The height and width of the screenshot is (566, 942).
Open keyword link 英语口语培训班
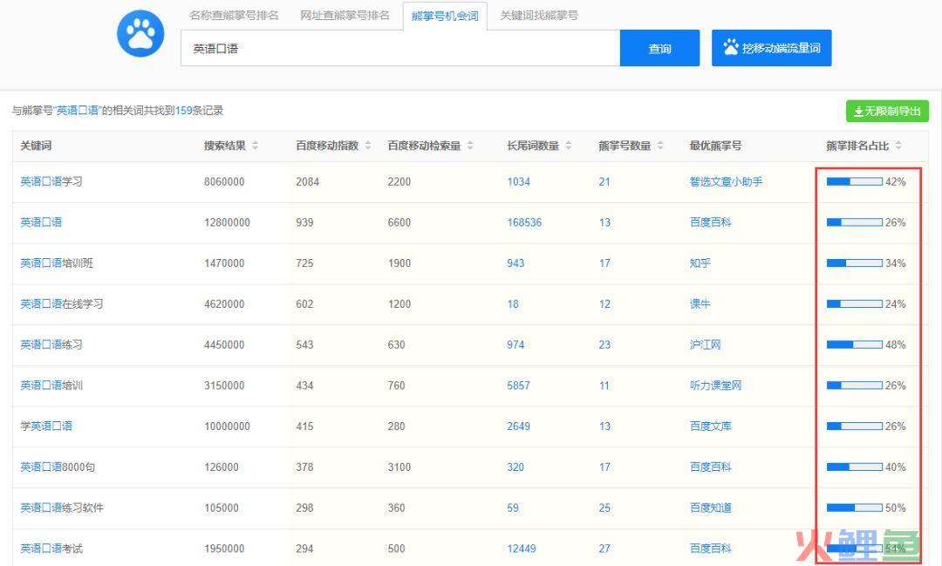pyautogui.click(x=57, y=263)
